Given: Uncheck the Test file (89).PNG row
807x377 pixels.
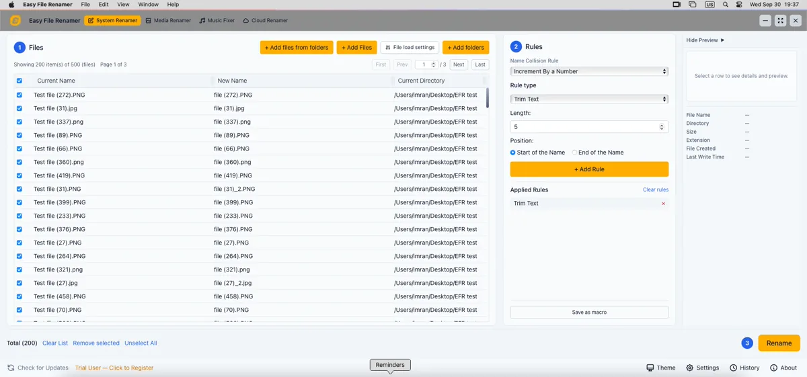Looking at the screenshot, I should pyautogui.click(x=19, y=135).
